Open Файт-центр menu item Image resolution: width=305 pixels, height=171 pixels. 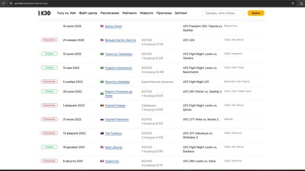pos(88,13)
